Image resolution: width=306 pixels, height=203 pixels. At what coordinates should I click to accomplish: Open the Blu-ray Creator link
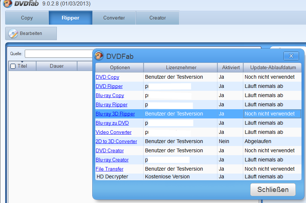pos(112,160)
